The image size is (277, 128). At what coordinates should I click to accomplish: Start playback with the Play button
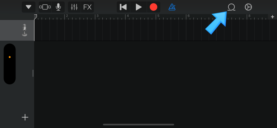click(138, 7)
